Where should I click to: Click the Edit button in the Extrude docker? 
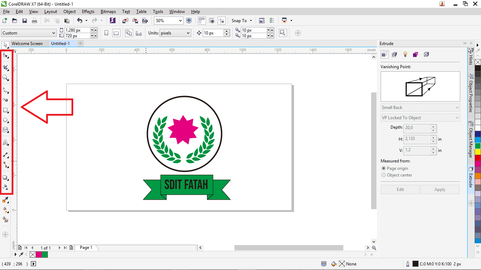pyautogui.click(x=400, y=189)
